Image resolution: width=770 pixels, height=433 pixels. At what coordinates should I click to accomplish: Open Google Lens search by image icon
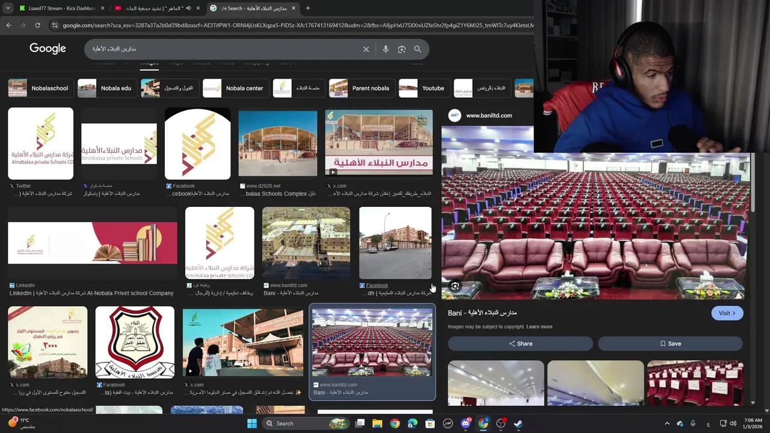(402, 49)
